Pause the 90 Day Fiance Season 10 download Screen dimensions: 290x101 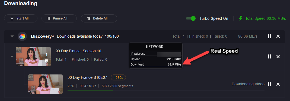[x=269, y=57]
